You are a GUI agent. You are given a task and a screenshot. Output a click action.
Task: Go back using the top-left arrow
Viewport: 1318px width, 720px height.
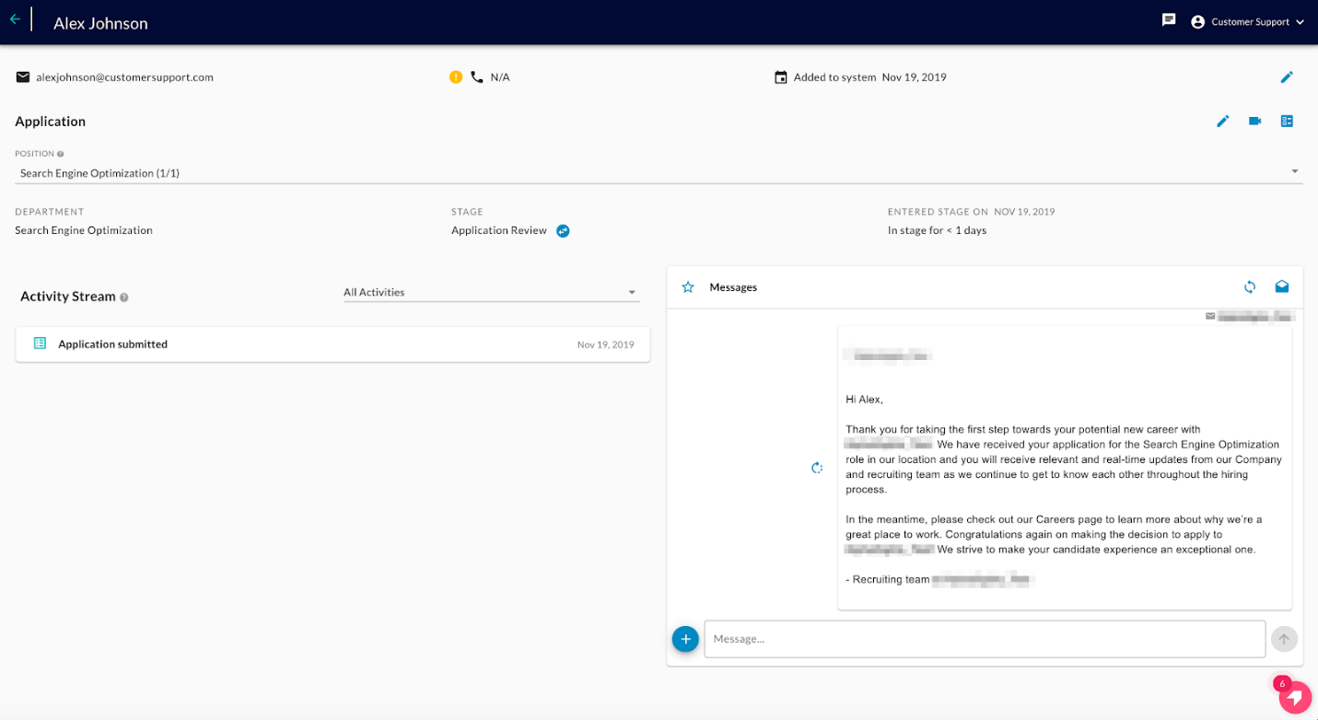15,18
